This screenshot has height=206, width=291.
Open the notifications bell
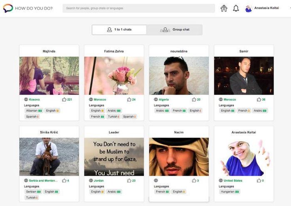point(236,8)
